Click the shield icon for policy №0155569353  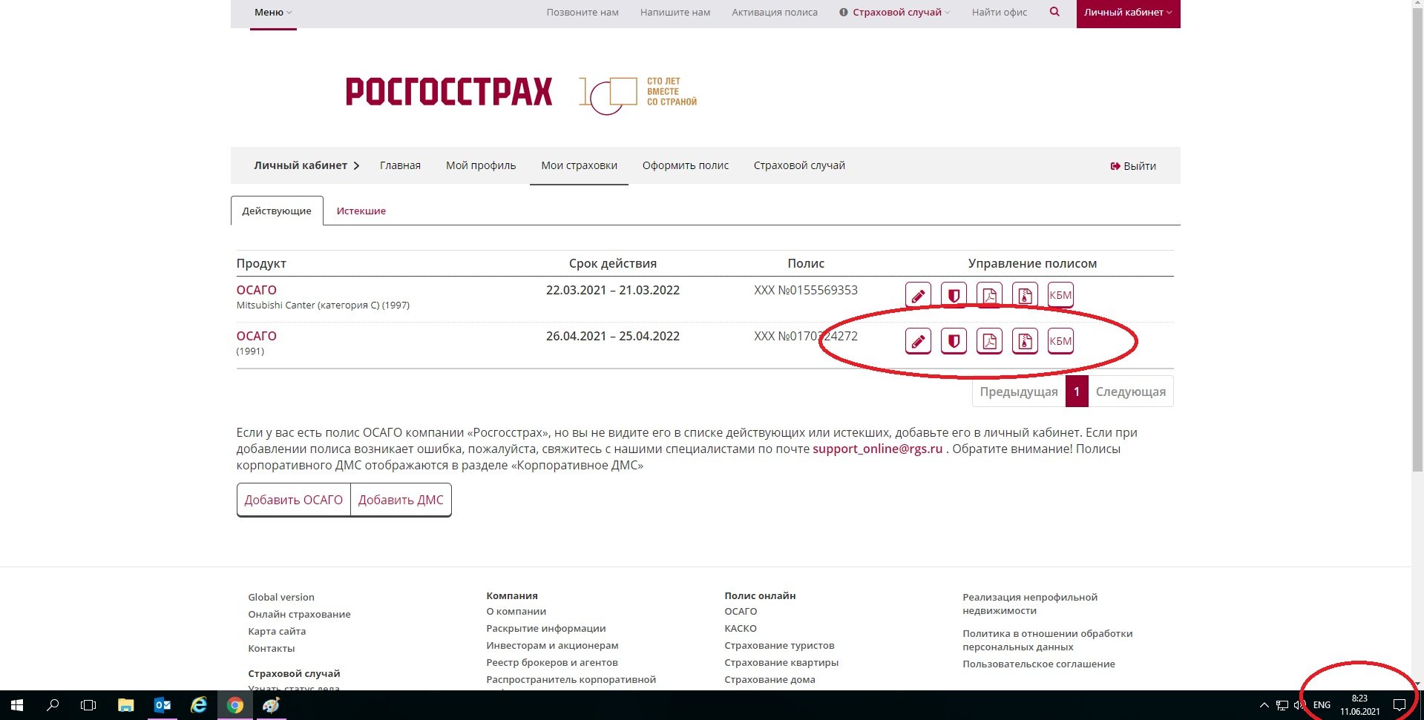point(954,295)
